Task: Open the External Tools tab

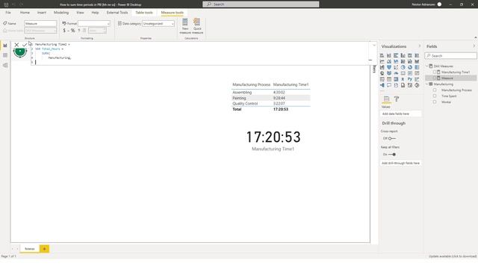Action: coord(117,13)
